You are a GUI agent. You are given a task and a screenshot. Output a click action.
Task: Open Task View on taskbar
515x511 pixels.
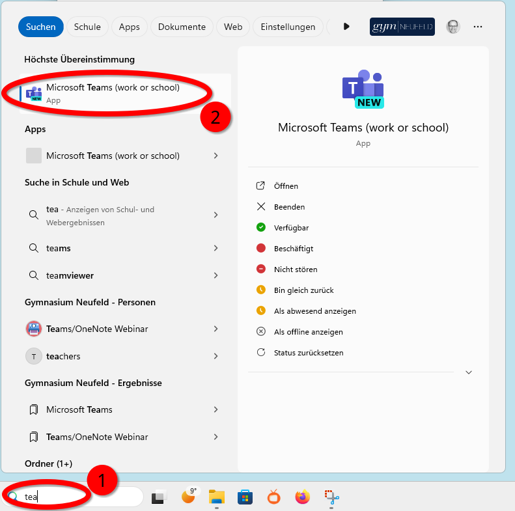[159, 497]
